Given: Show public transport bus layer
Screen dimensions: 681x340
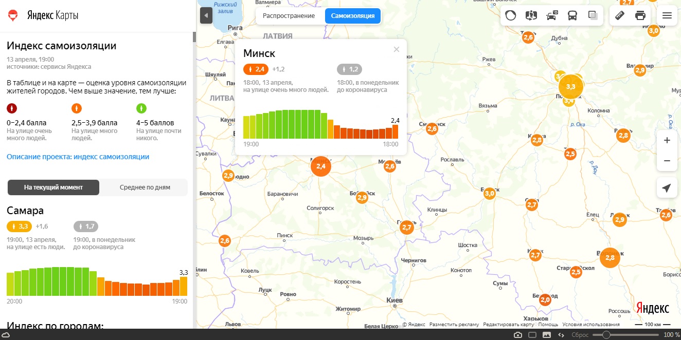Looking at the screenshot, I should pyautogui.click(x=572, y=15).
